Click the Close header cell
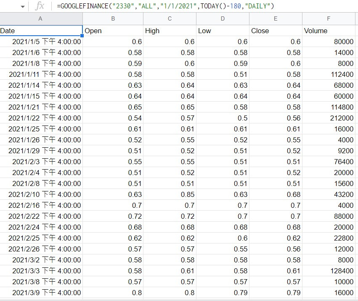The image size is (358, 301). tap(276, 31)
